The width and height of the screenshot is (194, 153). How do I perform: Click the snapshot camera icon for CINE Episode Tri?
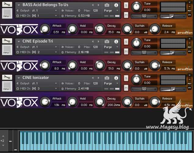107,42
